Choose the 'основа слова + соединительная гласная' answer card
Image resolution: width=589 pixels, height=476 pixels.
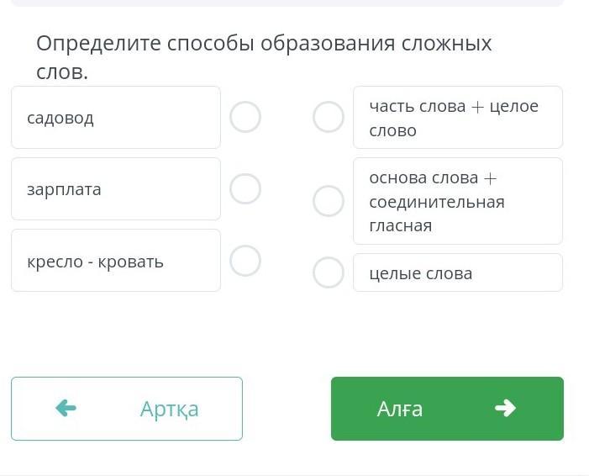(x=458, y=201)
